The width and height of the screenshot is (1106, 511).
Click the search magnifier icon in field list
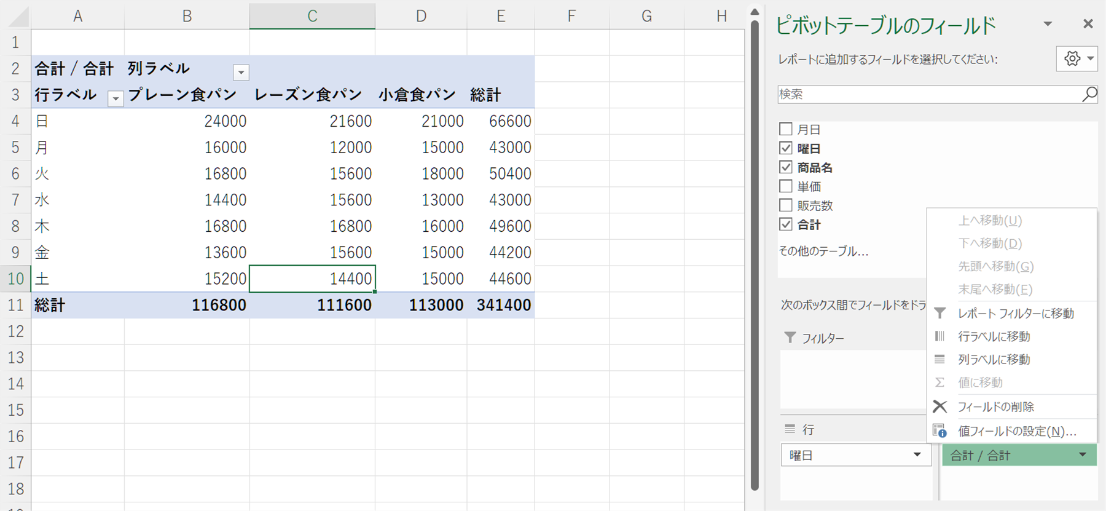point(1089,94)
